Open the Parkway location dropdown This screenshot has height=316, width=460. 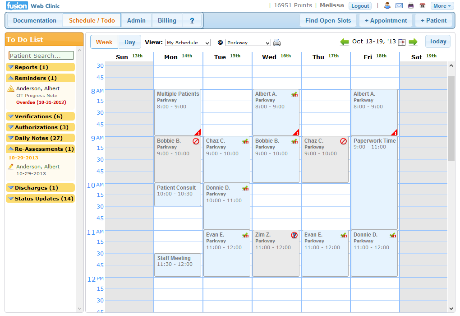tap(248, 43)
